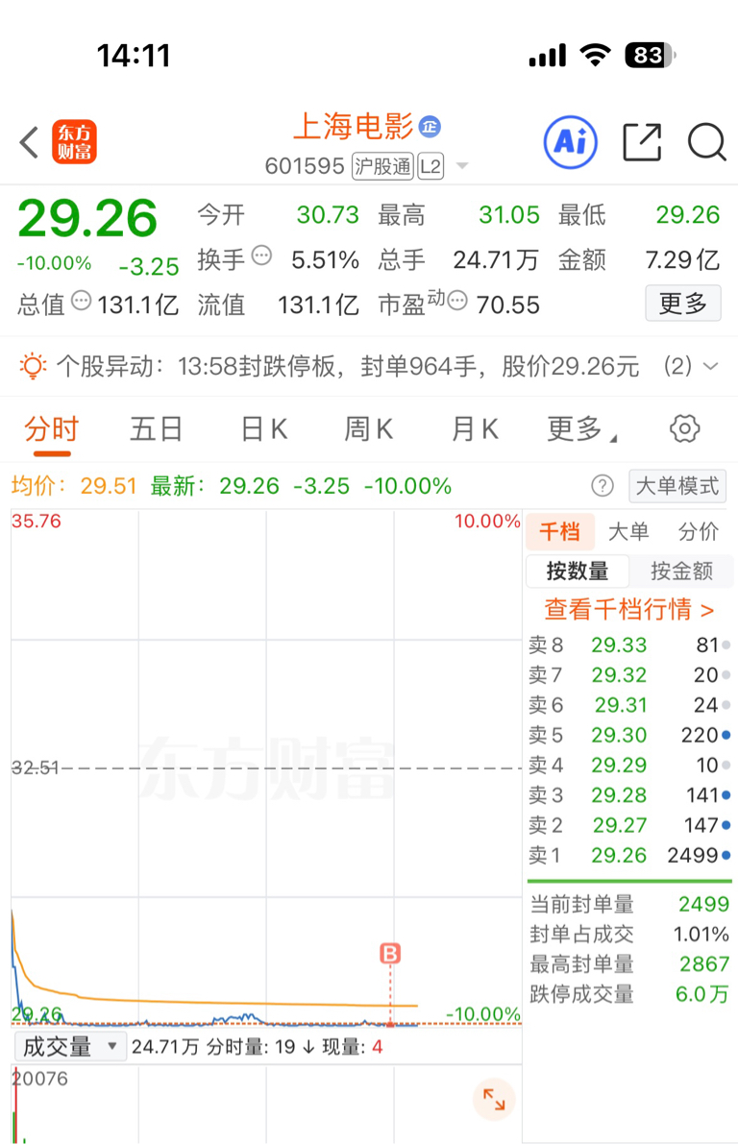Screen dimensions: 738x1144
Task: Go back with the left arrow
Action: (x=29, y=142)
